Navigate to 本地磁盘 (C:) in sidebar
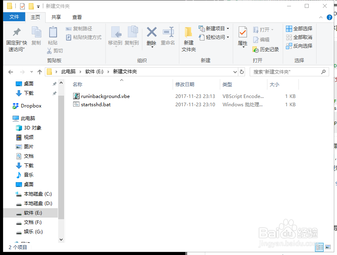Viewport: 337px width, 255px height. (x=36, y=194)
